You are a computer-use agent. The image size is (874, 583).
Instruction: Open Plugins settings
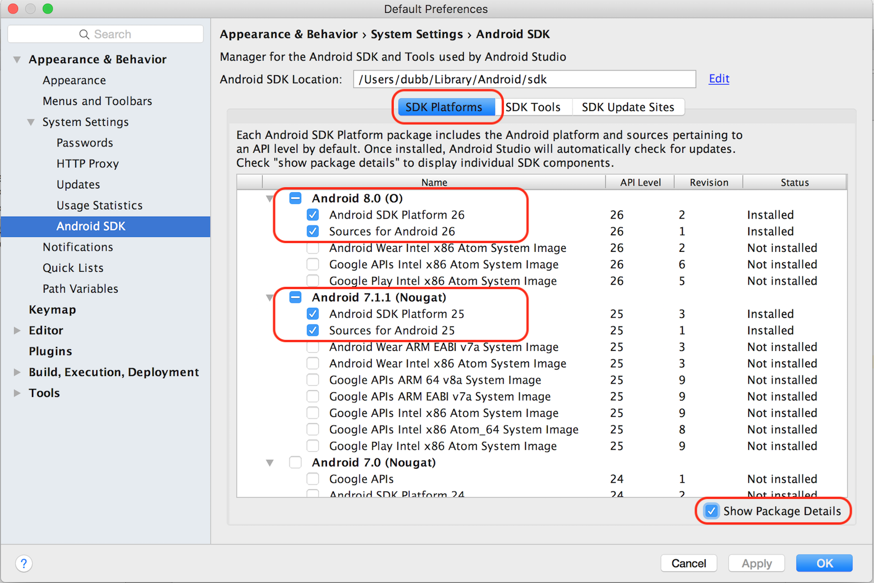(x=51, y=352)
